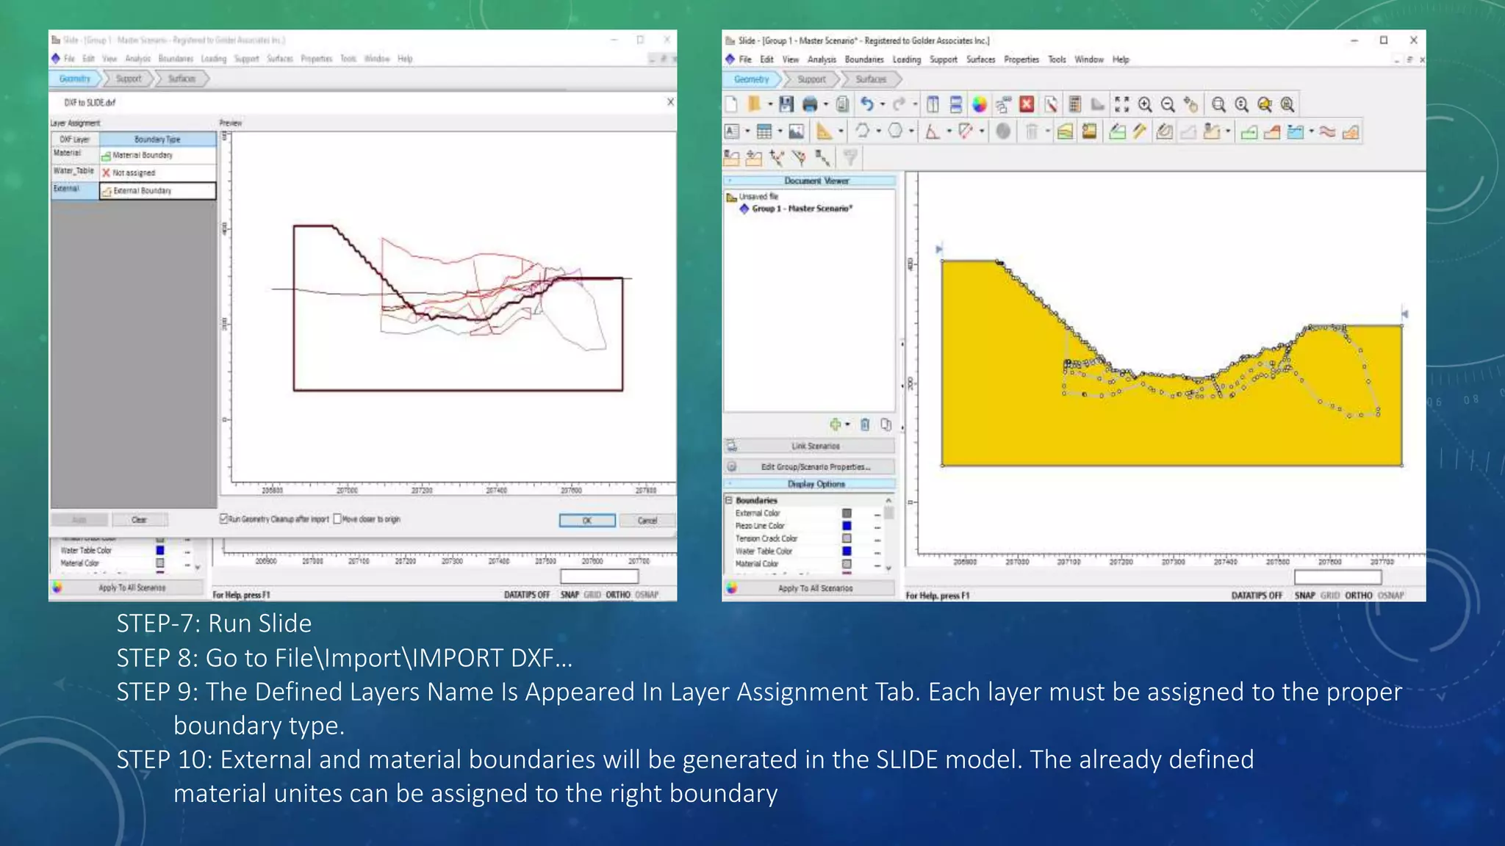Toggle Move closer to origin checkbox
The height and width of the screenshot is (846, 1505).
tap(337, 519)
